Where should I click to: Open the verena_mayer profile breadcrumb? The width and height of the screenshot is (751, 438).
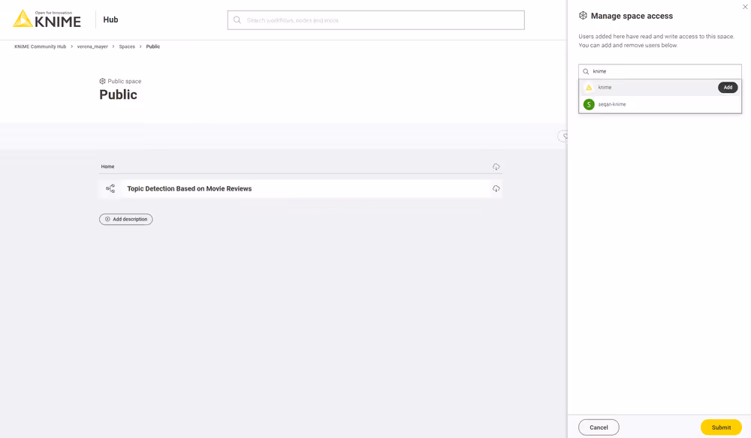[x=92, y=46]
